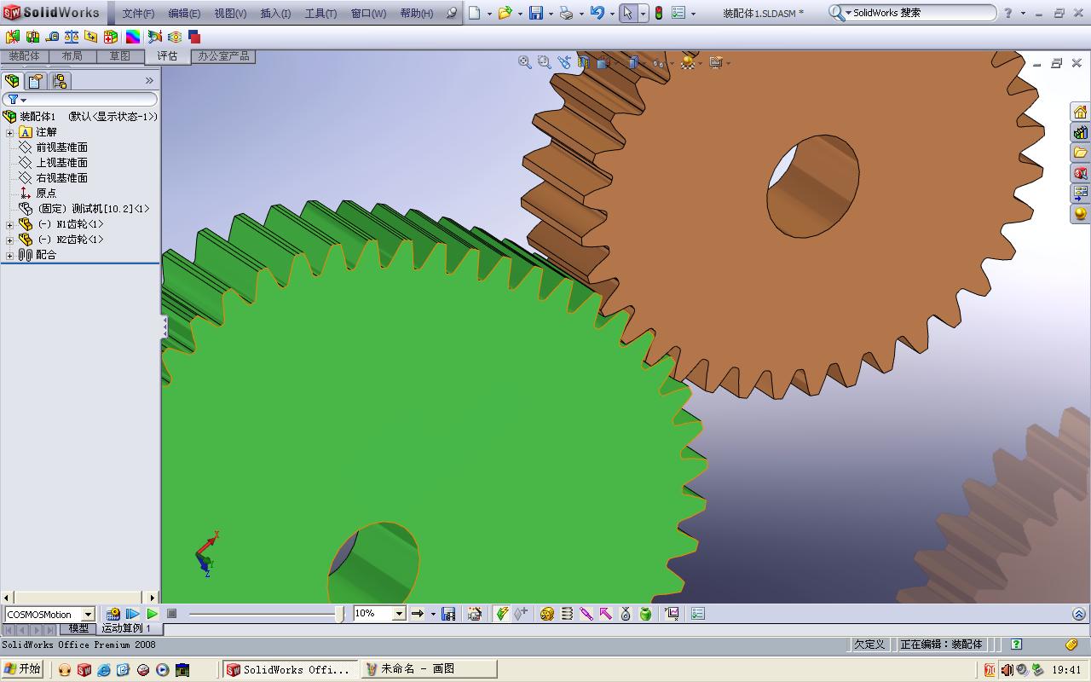Open the 插入(I) menu

275,14
